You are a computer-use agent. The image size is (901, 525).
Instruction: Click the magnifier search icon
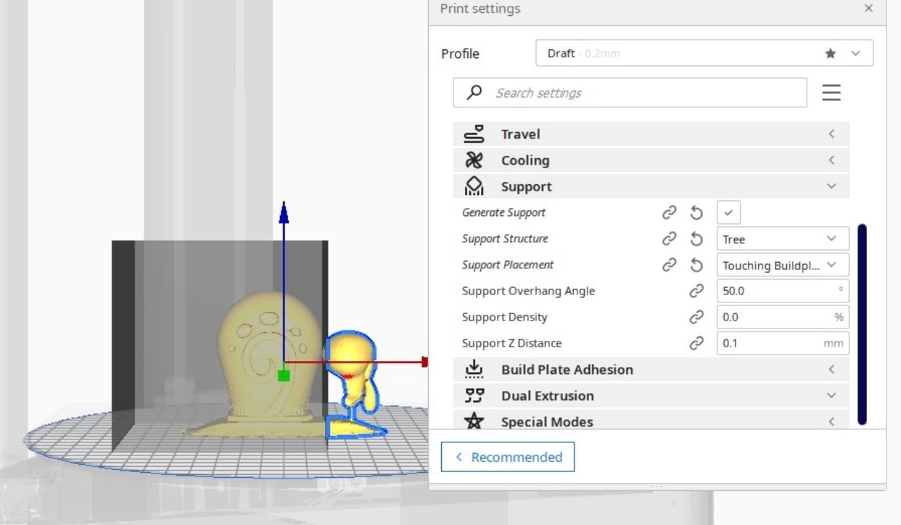coord(474,92)
